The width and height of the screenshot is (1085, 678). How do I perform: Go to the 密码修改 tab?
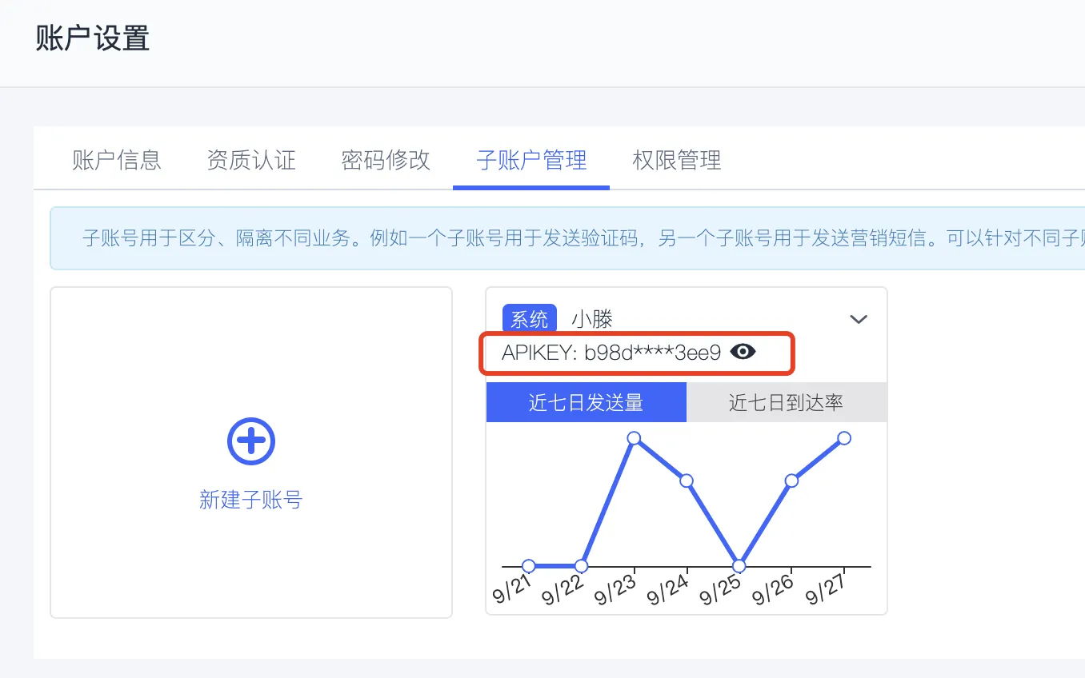[x=386, y=160]
